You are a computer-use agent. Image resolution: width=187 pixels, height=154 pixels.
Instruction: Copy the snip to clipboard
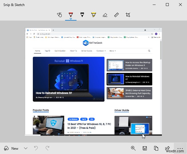click(156, 148)
